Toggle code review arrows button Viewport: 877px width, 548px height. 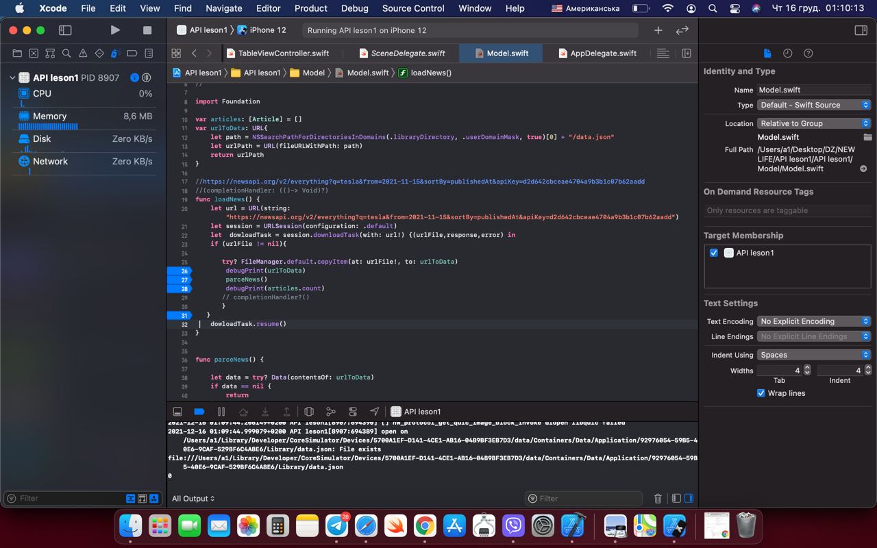tap(682, 30)
